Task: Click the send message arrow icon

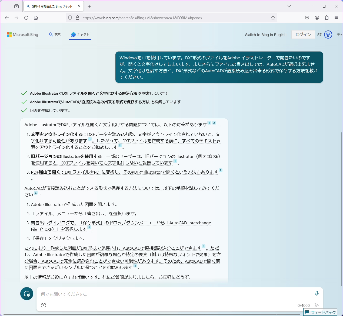Action: coord(317,305)
